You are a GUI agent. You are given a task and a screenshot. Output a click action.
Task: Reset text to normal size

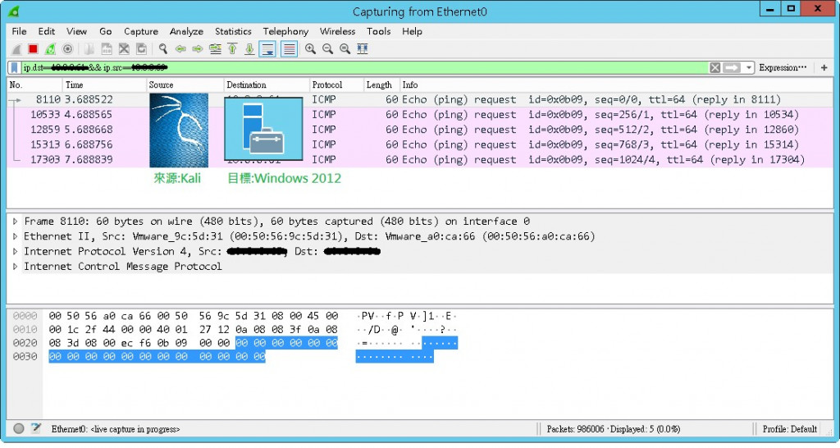345,49
